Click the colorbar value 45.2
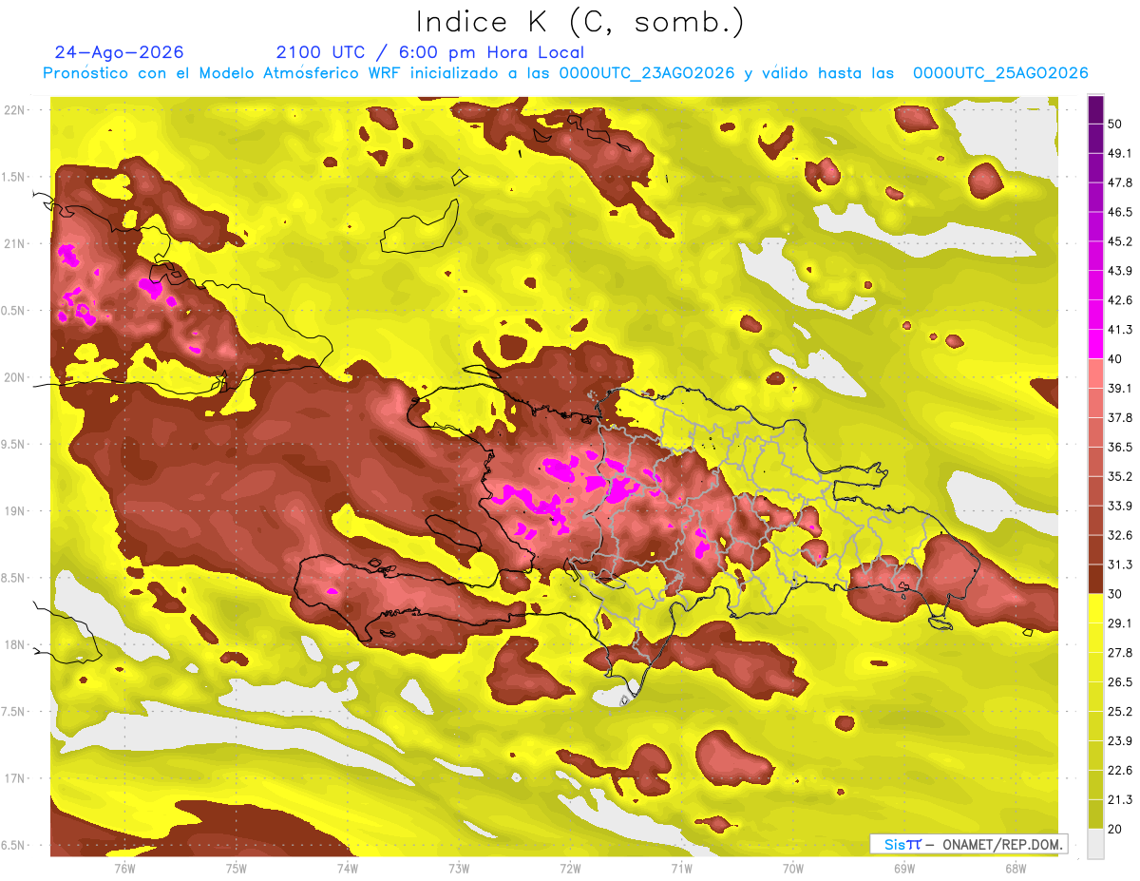This screenshot has width=1140, height=881. coord(1120,241)
